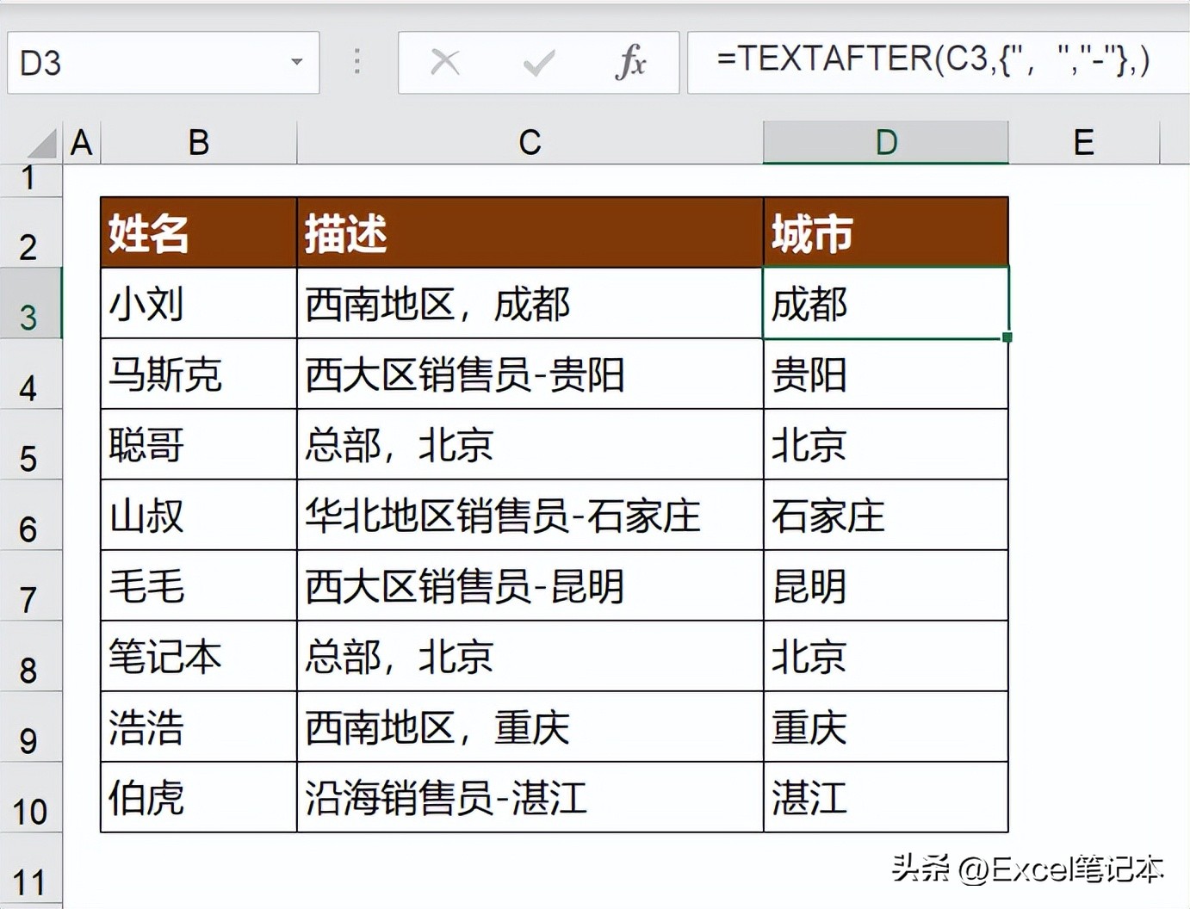Click the confirm checkmark formula icon
Screen dimensions: 1190x909
coord(539,62)
